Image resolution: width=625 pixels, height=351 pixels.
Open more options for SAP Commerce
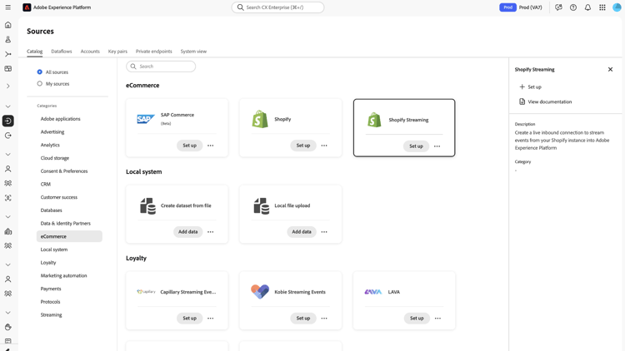pos(211,146)
